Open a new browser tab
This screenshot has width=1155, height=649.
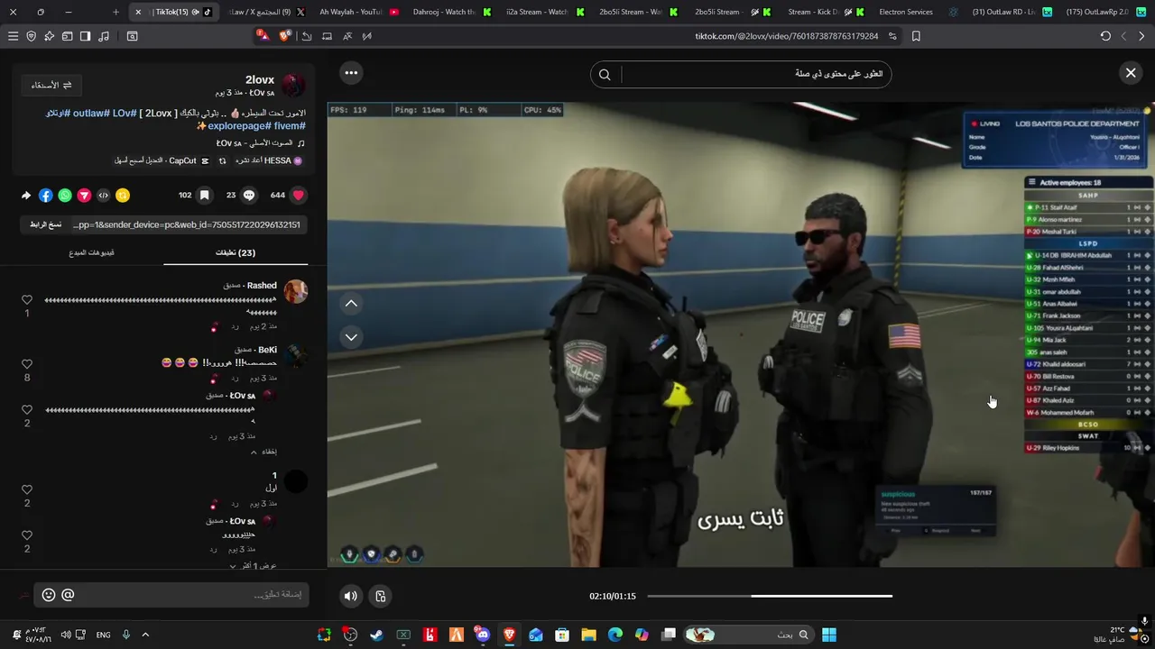click(115, 12)
